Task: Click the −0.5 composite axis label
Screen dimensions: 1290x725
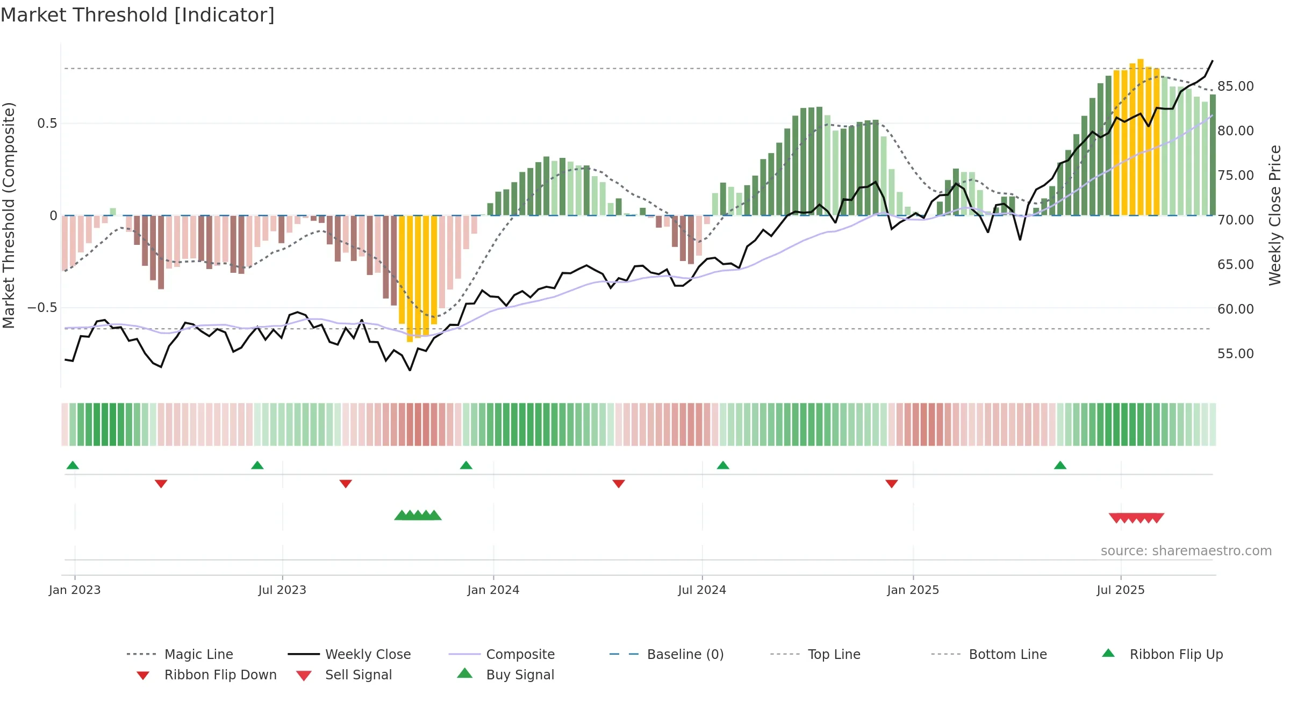Action: coord(42,308)
